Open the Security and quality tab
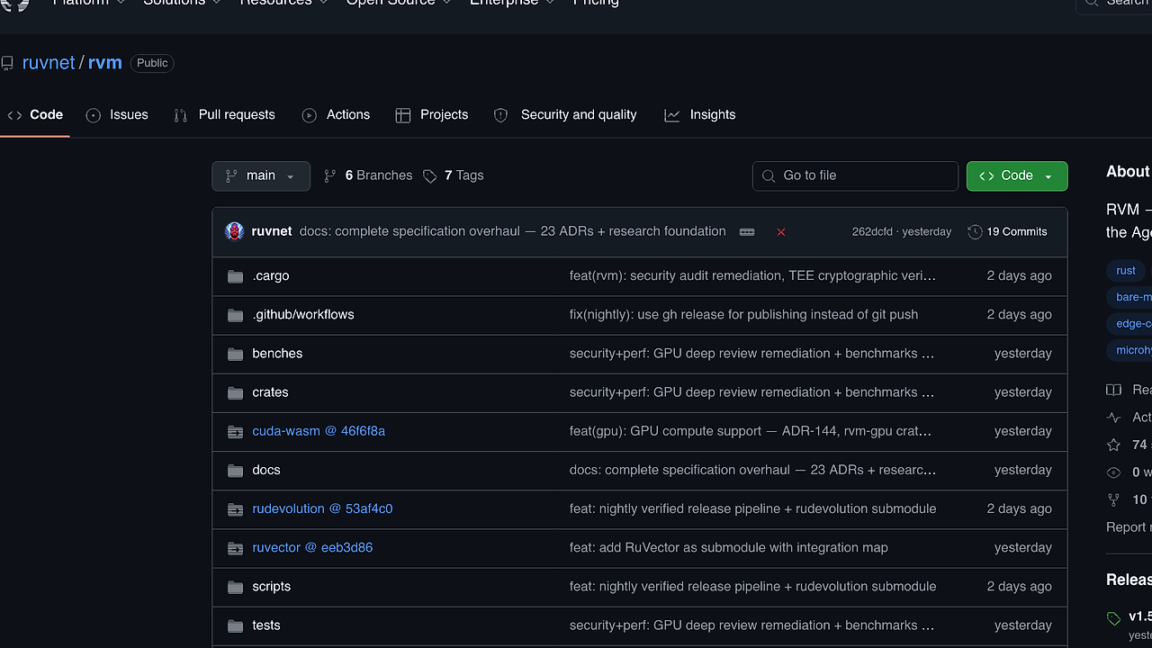1152x648 pixels. point(565,115)
